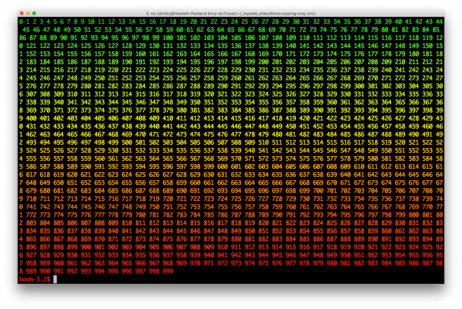Viewport: 462px width, 309px height.
Task: Click the number 462
Action: (31, 134)
